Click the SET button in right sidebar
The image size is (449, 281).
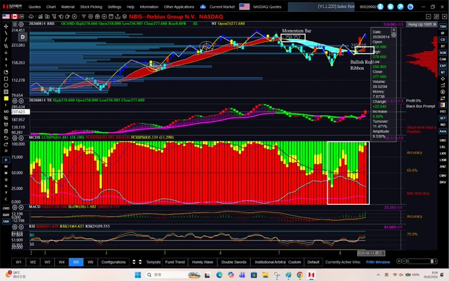pos(442,118)
